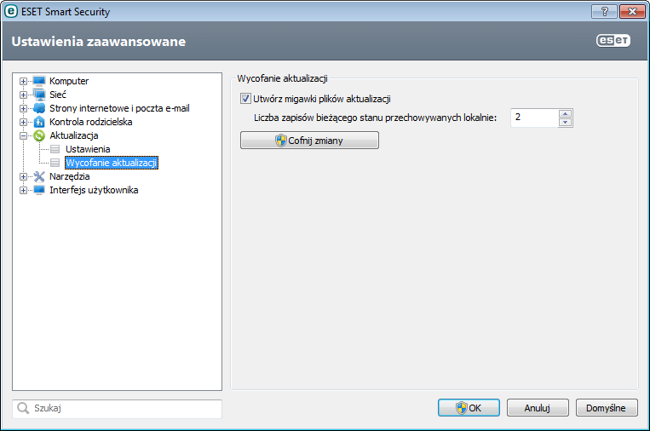Image resolution: width=650 pixels, height=431 pixels.
Task: Click the snapshot count field showing 2
Action: 535,118
